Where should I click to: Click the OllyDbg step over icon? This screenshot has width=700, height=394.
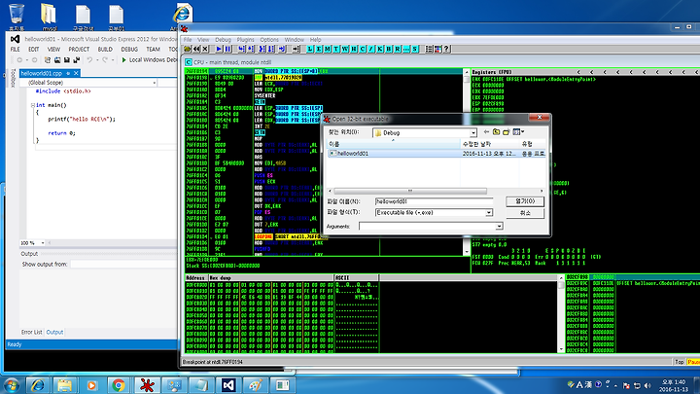[251, 49]
